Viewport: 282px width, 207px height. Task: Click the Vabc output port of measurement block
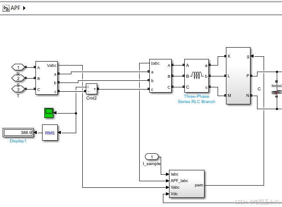tap(52, 66)
